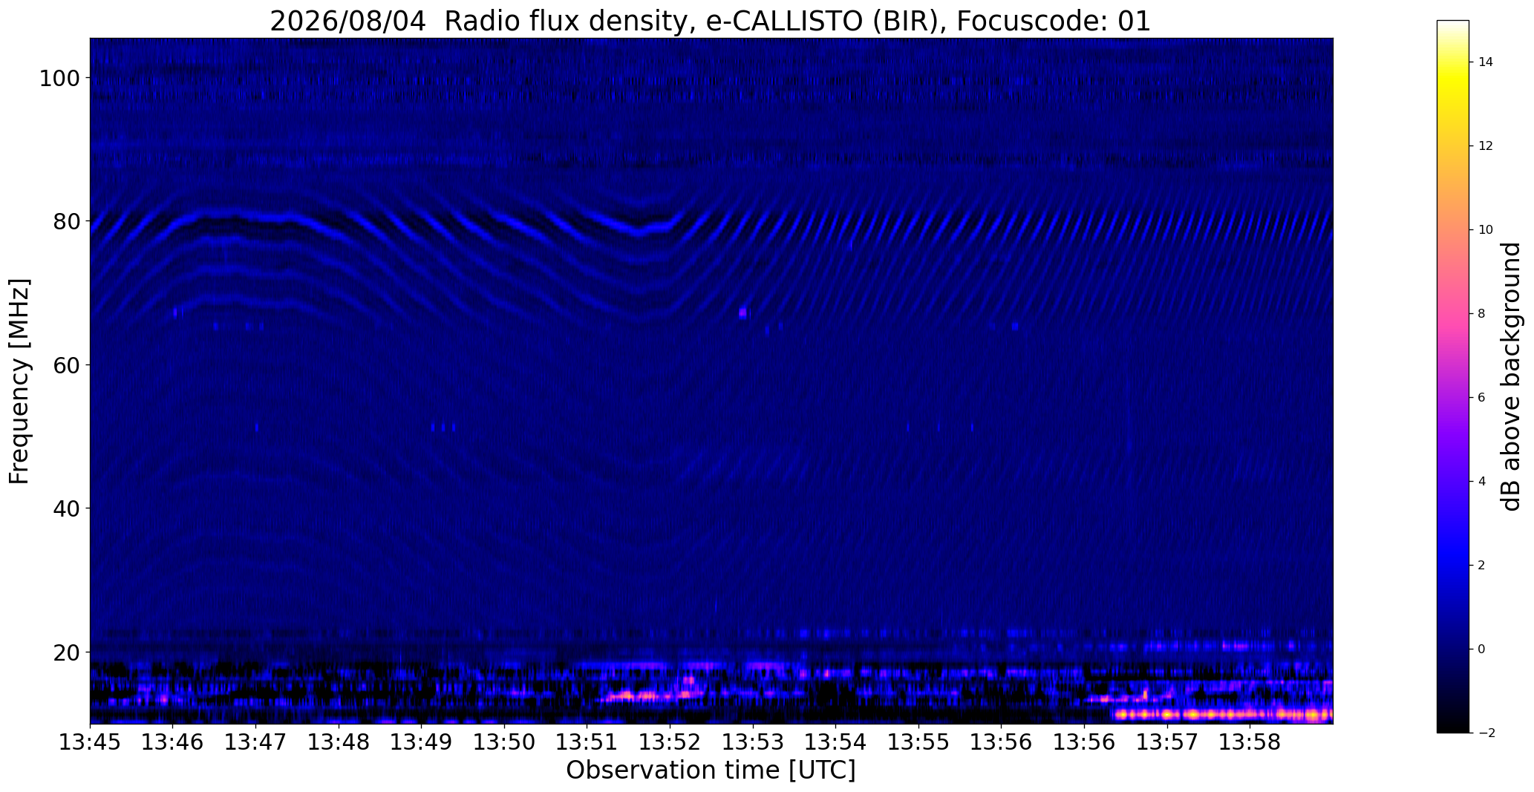The width and height of the screenshot is (1534, 792).
Task: Click the dB above background colorbar label
Action: click(1512, 376)
